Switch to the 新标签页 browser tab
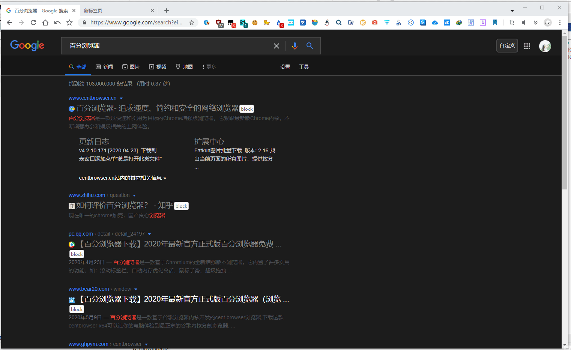Screen dimensions: 571x350 coord(119,11)
